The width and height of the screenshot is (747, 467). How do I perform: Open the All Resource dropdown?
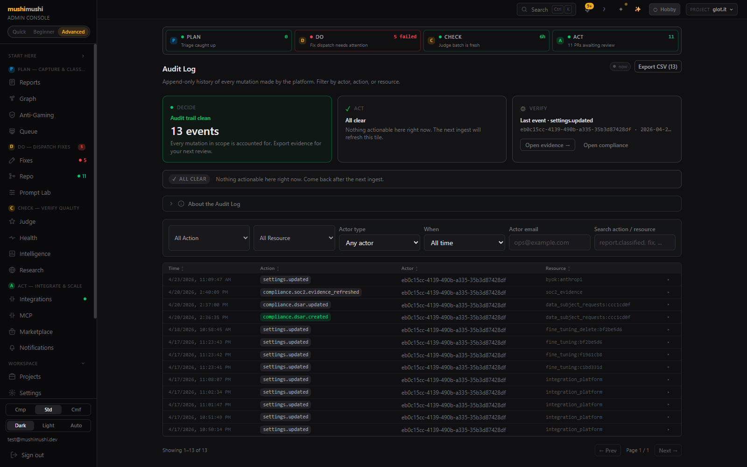click(x=294, y=238)
